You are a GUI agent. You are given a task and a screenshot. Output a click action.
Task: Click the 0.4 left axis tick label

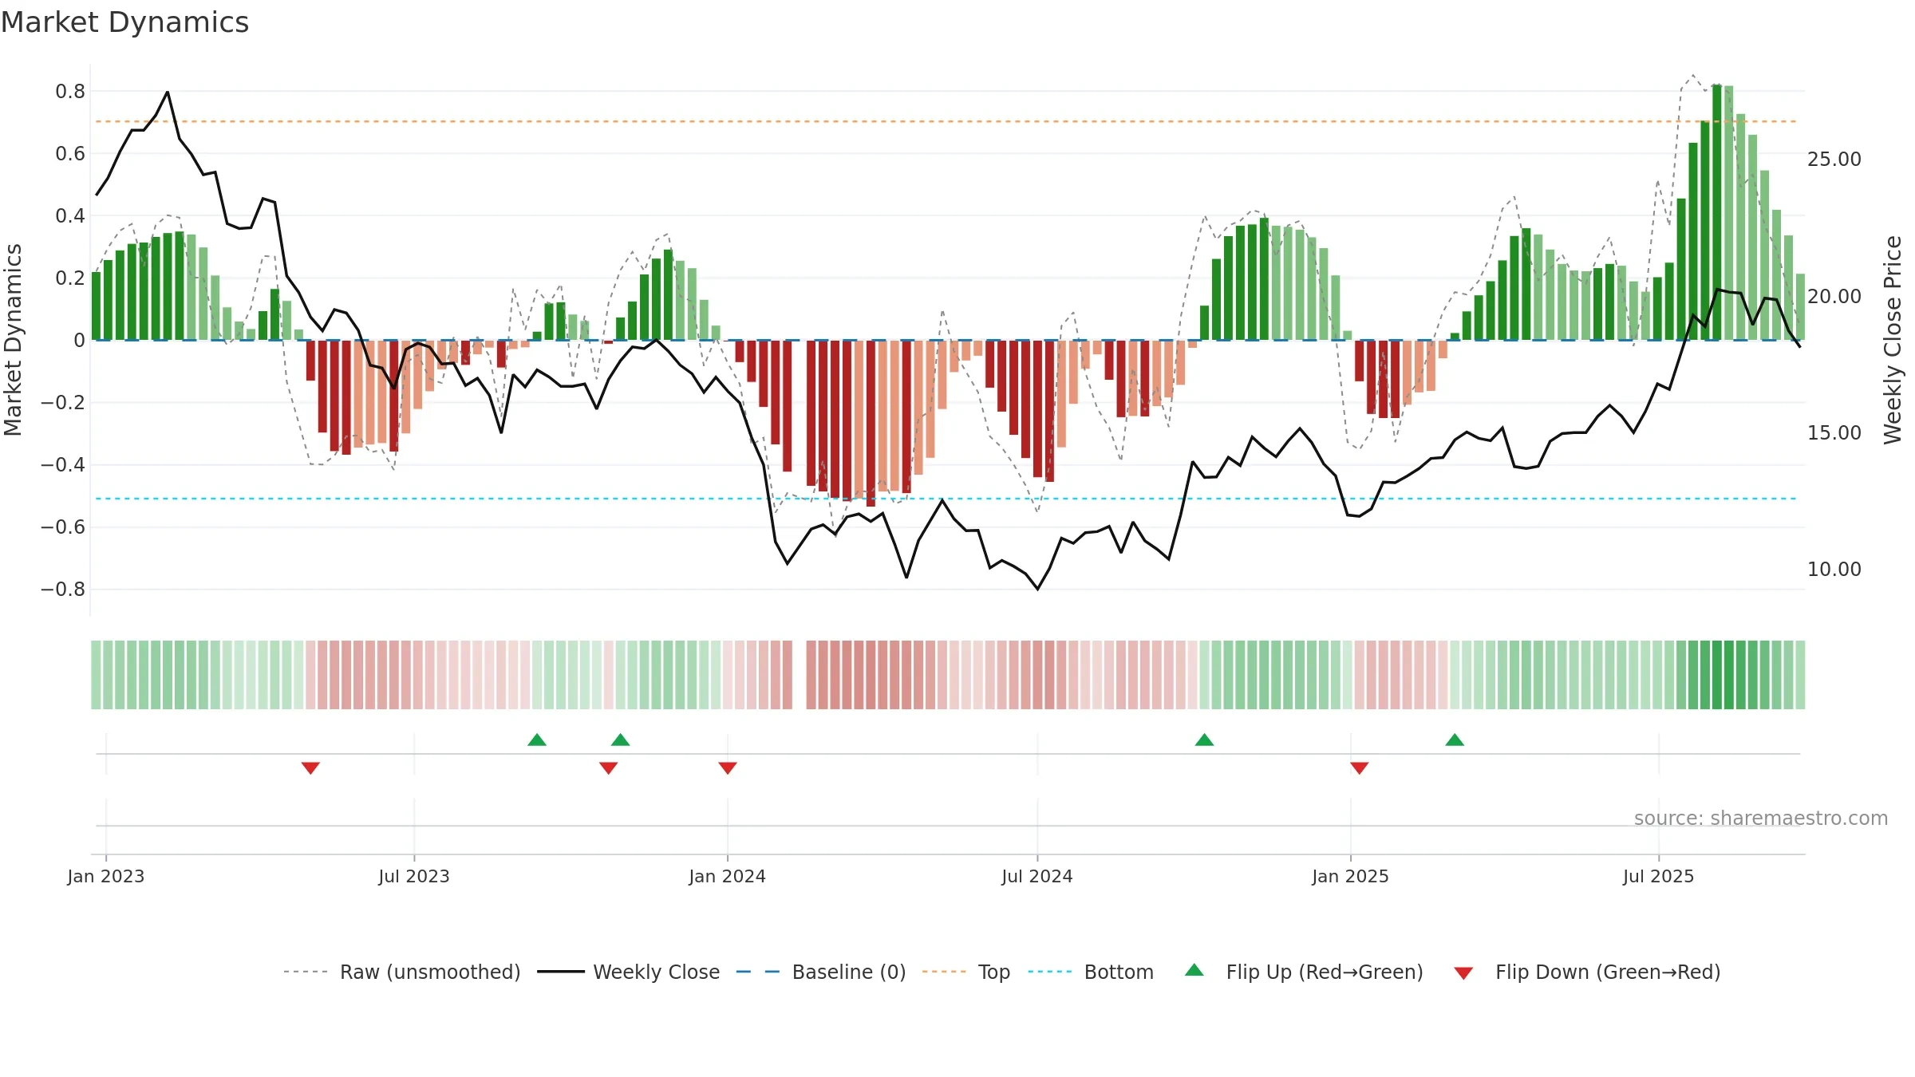point(70,216)
